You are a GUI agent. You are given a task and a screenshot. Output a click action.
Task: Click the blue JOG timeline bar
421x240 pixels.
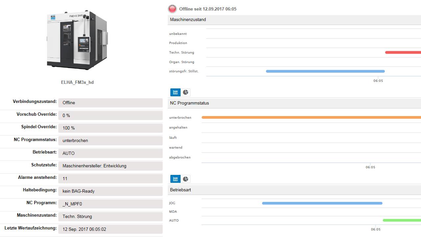pyautogui.click(x=322, y=203)
